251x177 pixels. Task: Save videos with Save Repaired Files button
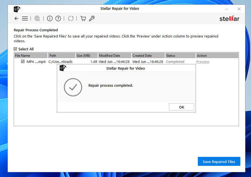tap(219, 162)
